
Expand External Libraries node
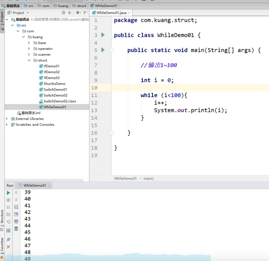7,119
